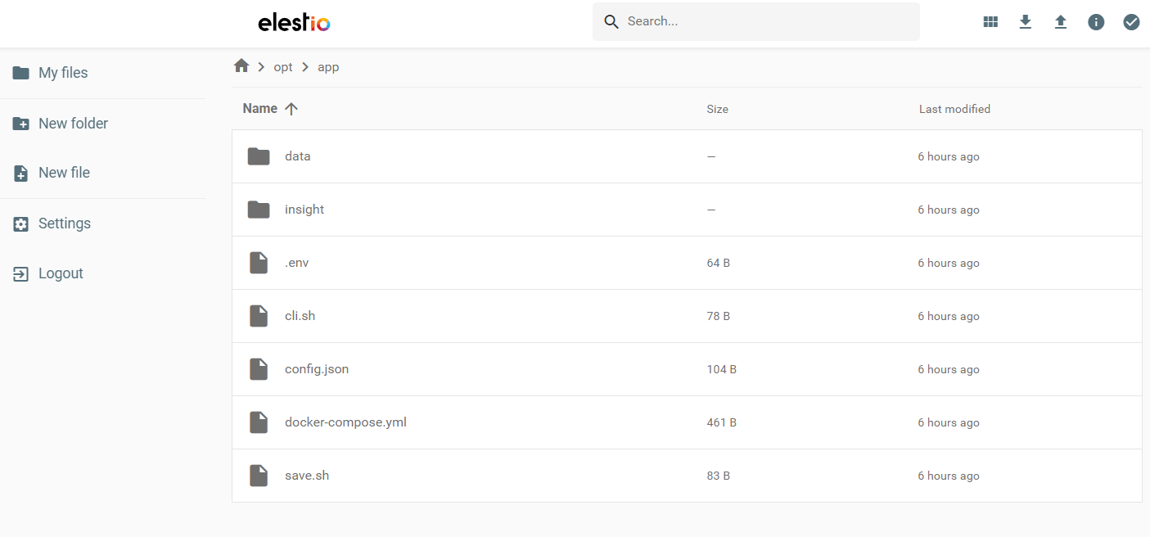
Task: Go to home via breadcrumb house icon
Action: [241, 66]
